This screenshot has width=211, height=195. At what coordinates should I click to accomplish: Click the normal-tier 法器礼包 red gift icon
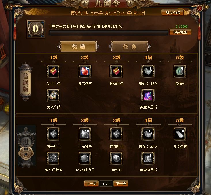pos(53,71)
